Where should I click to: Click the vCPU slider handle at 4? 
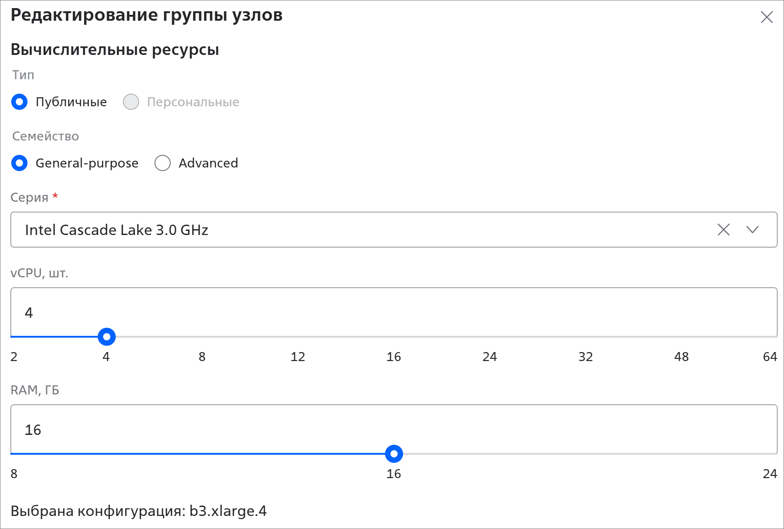(107, 337)
